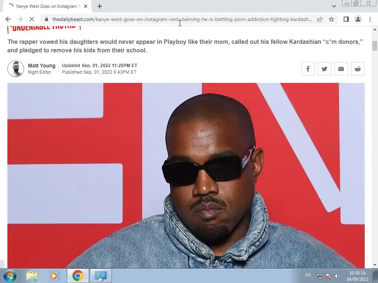Click the volume speaker tray icon
The height and width of the screenshot is (283, 378).
pos(337,276)
